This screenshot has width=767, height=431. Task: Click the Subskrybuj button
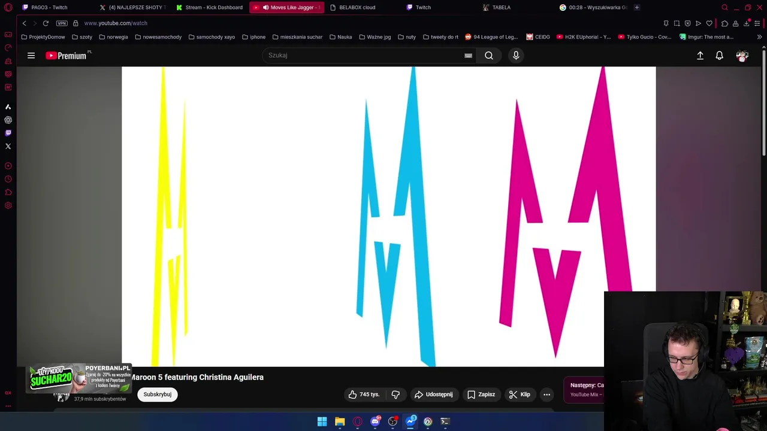click(158, 394)
